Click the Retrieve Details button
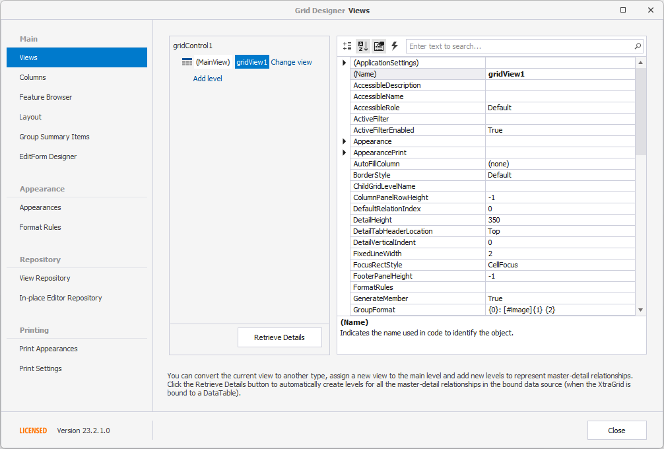Image resolution: width=664 pixels, height=449 pixels. pyautogui.click(x=279, y=337)
